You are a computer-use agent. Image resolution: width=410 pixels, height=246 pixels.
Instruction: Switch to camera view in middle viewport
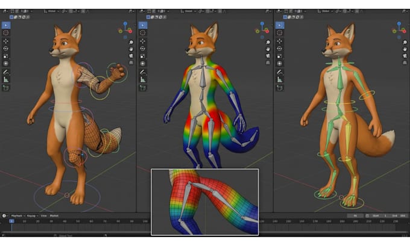[268, 56]
